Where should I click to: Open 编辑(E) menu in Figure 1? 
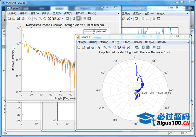24,13
